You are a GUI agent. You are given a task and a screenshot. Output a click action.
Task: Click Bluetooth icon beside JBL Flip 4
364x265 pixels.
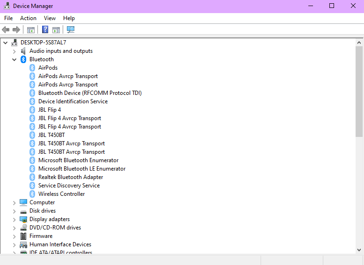pyautogui.click(x=32, y=110)
